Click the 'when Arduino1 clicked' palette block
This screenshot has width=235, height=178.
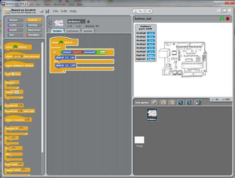[x=19, y=65]
